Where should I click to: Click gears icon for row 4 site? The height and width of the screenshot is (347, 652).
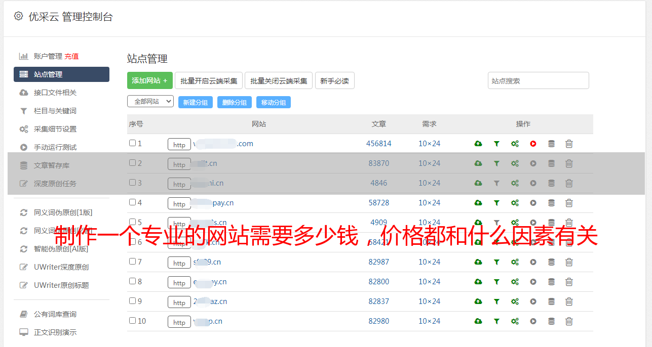pyautogui.click(x=515, y=203)
